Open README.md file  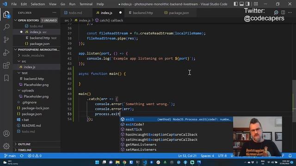[x=31, y=125]
